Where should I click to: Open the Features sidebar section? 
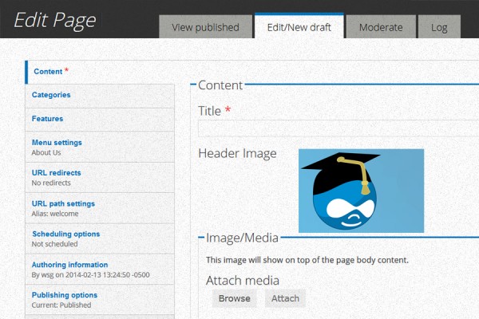(47, 119)
